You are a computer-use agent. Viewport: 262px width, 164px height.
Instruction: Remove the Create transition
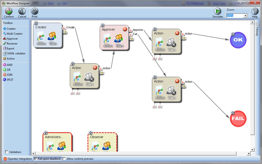pos(64,28)
